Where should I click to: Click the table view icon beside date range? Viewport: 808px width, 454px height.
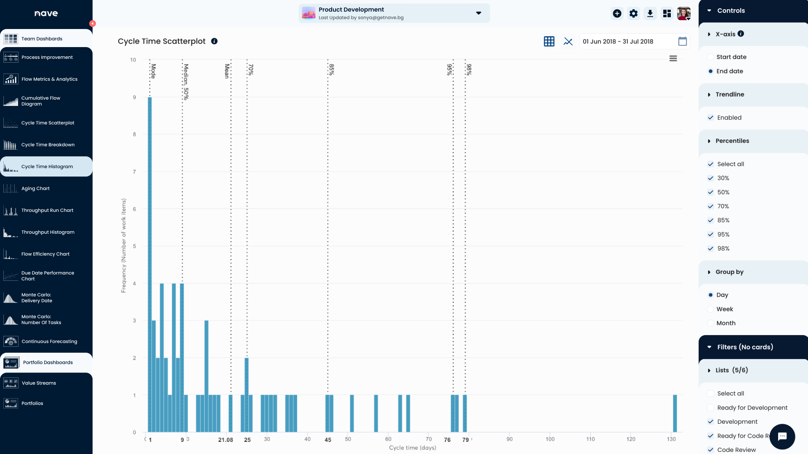click(x=549, y=41)
